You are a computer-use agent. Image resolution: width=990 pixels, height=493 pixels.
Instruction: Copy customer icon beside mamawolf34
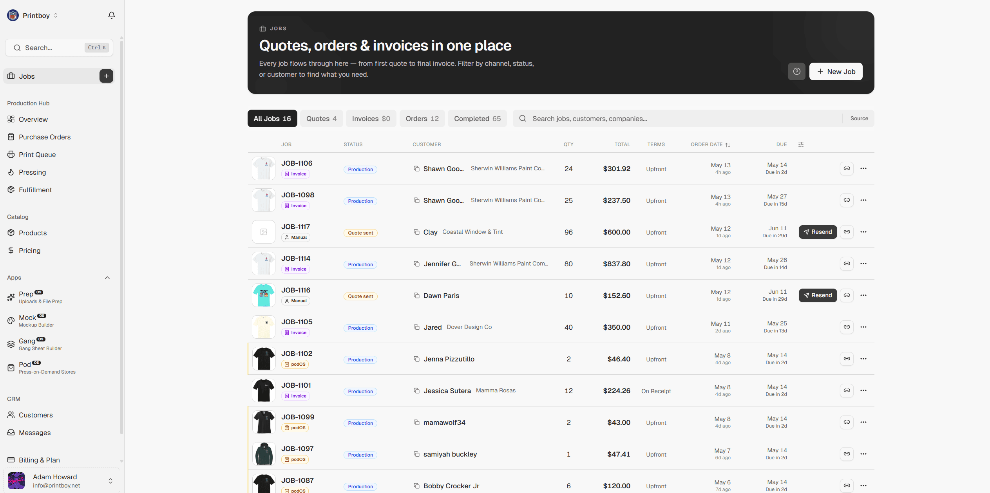click(416, 422)
